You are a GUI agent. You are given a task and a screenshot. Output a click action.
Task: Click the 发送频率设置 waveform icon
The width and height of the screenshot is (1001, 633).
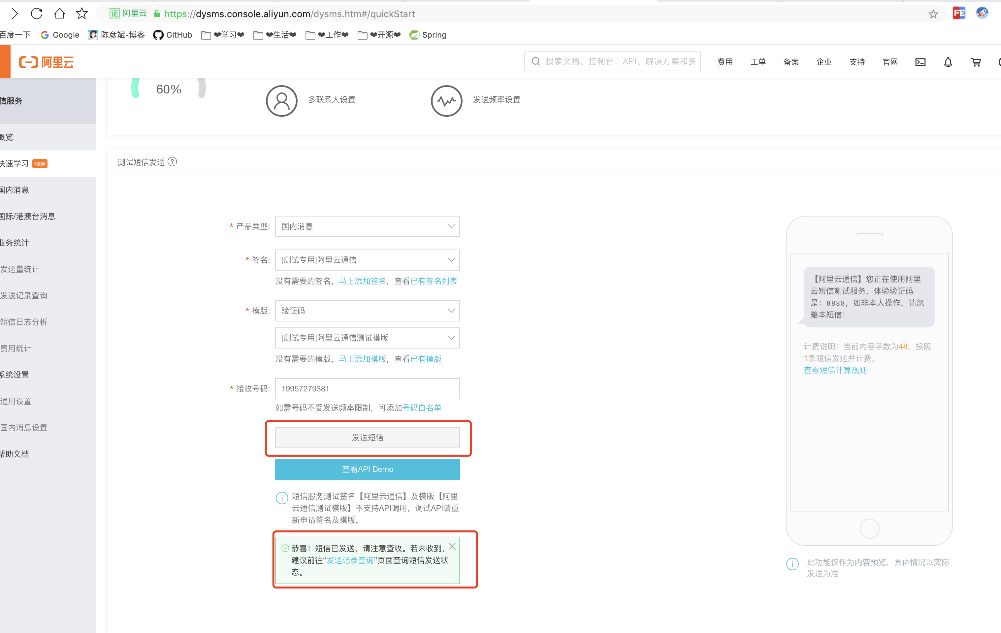tap(446, 101)
